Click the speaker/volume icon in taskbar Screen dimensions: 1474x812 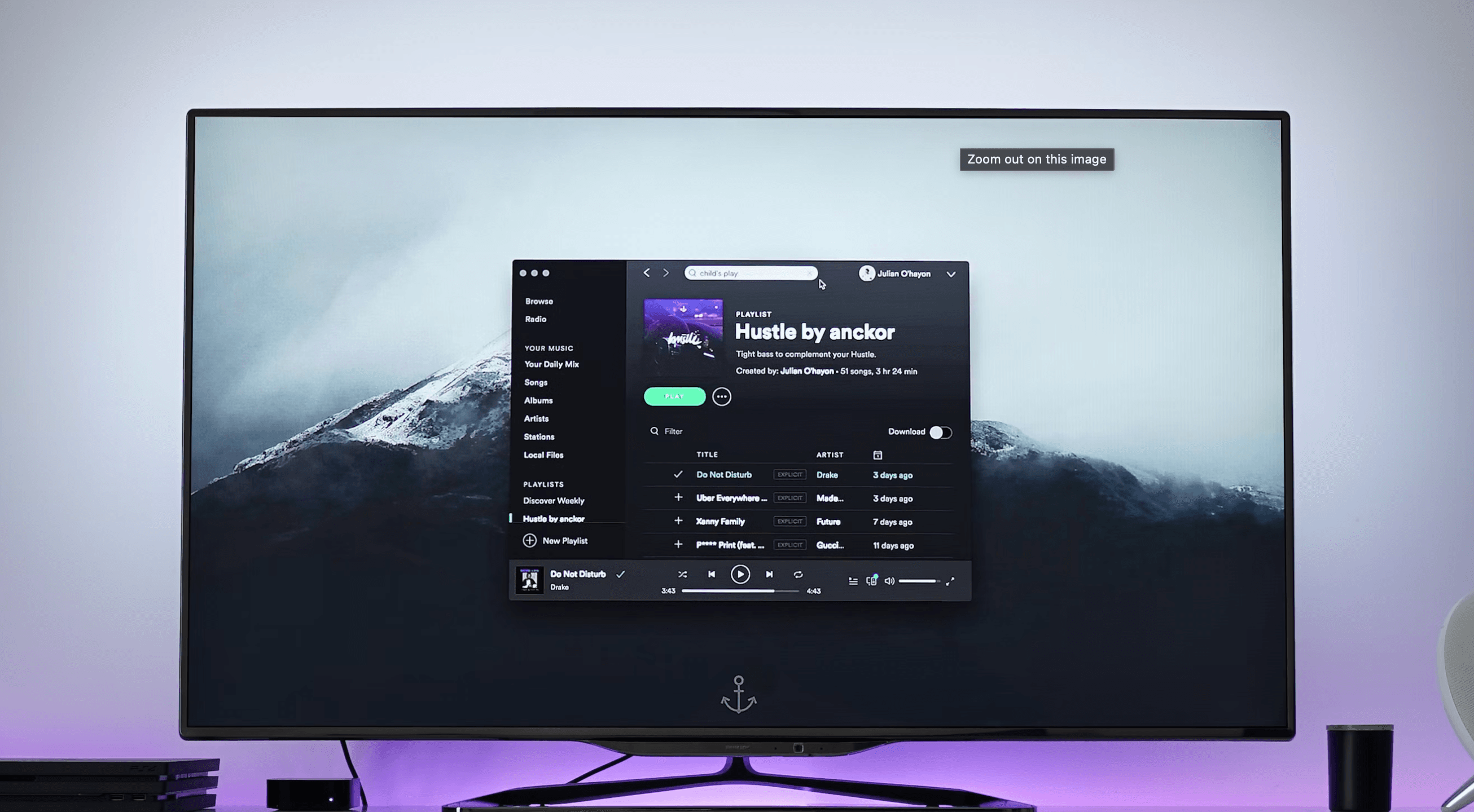[889, 581]
